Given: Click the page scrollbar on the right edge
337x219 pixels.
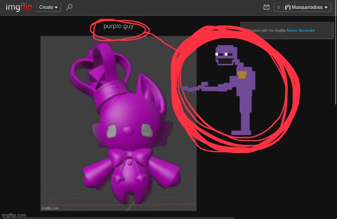Looking at the screenshot, I should 336,53.
